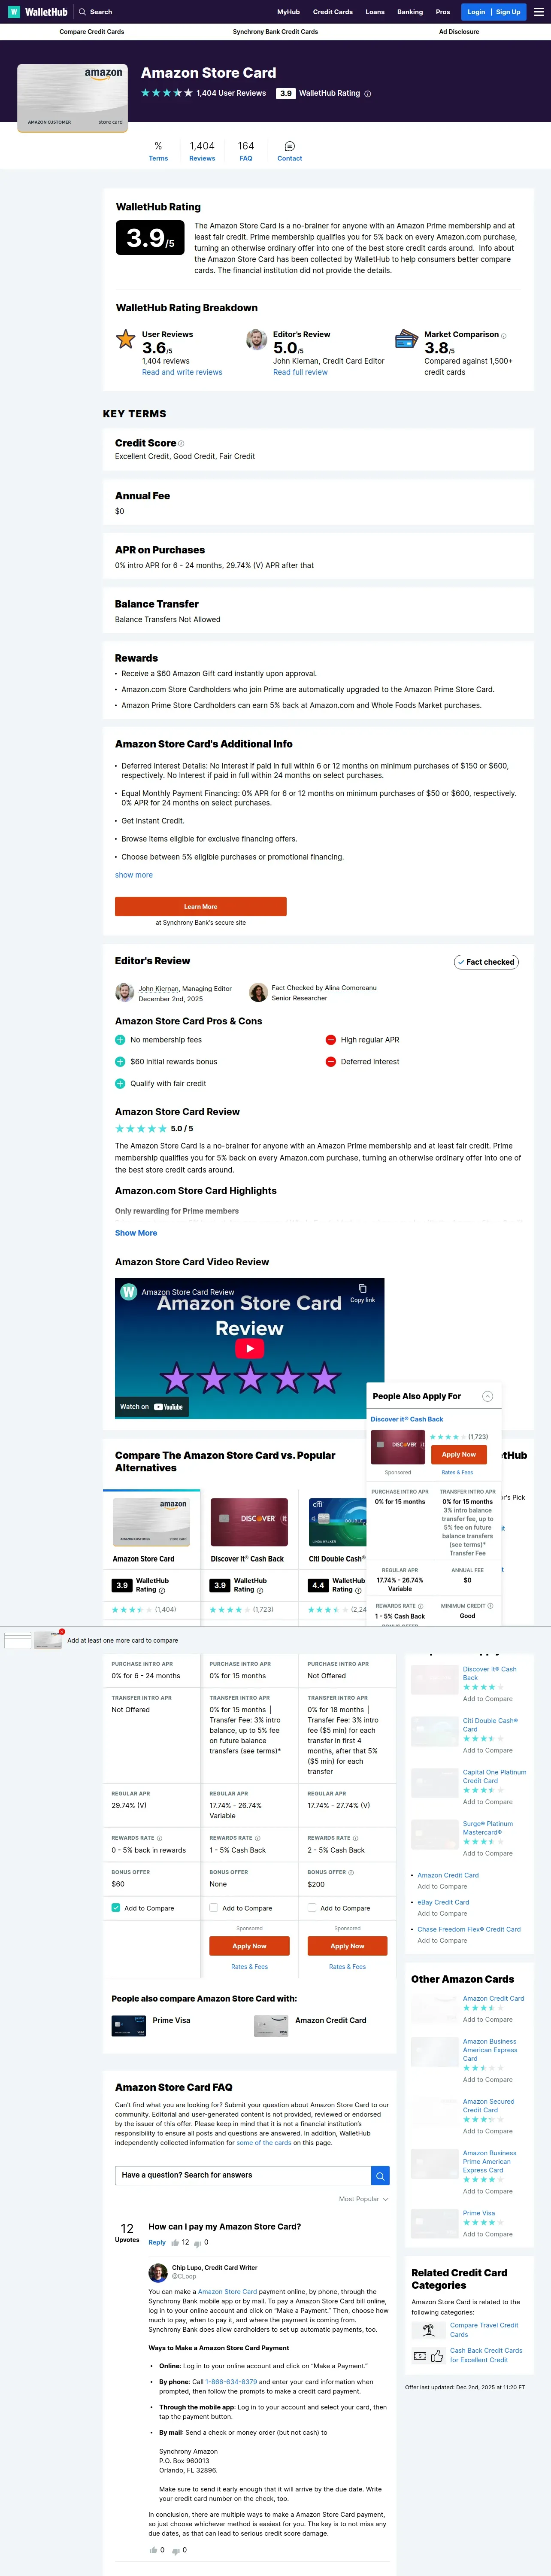The width and height of the screenshot is (551, 2576).
Task: Open the Most Popular sort dropdown
Action: (363, 2199)
